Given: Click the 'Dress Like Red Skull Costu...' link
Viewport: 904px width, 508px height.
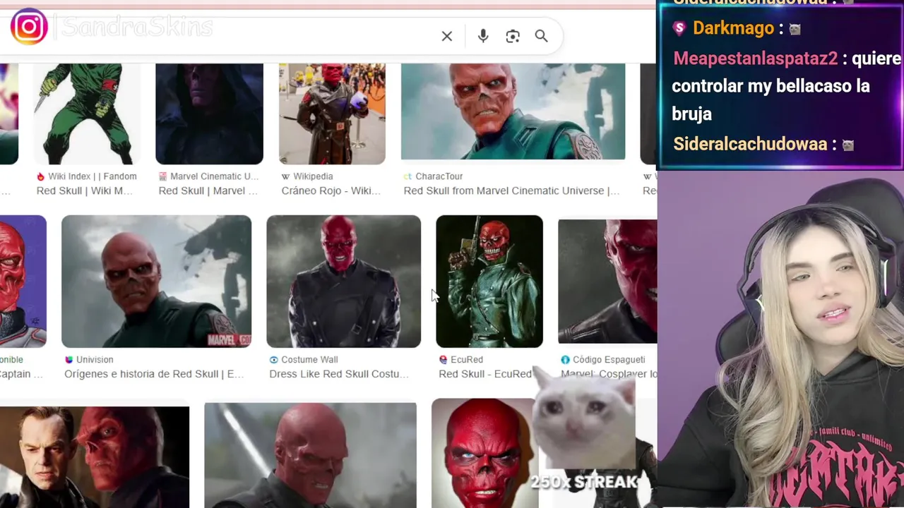Looking at the screenshot, I should click(339, 374).
